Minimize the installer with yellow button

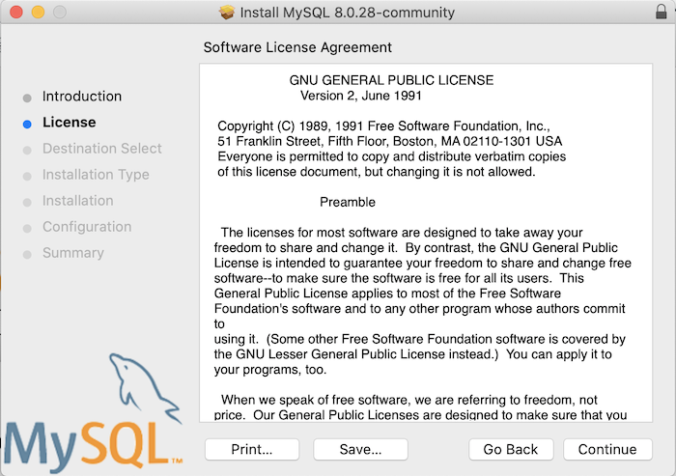[38, 12]
